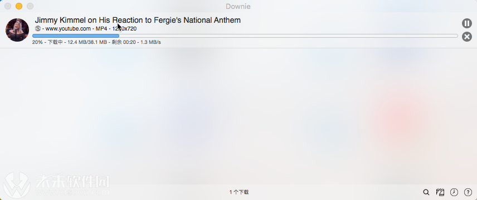
Task: Click the MP4 format label
Action: coord(101,28)
